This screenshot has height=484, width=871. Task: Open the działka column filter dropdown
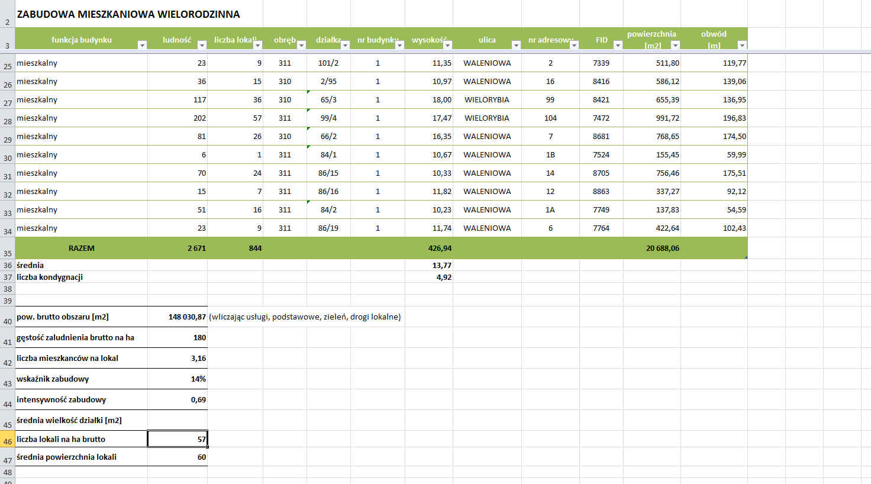(345, 45)
